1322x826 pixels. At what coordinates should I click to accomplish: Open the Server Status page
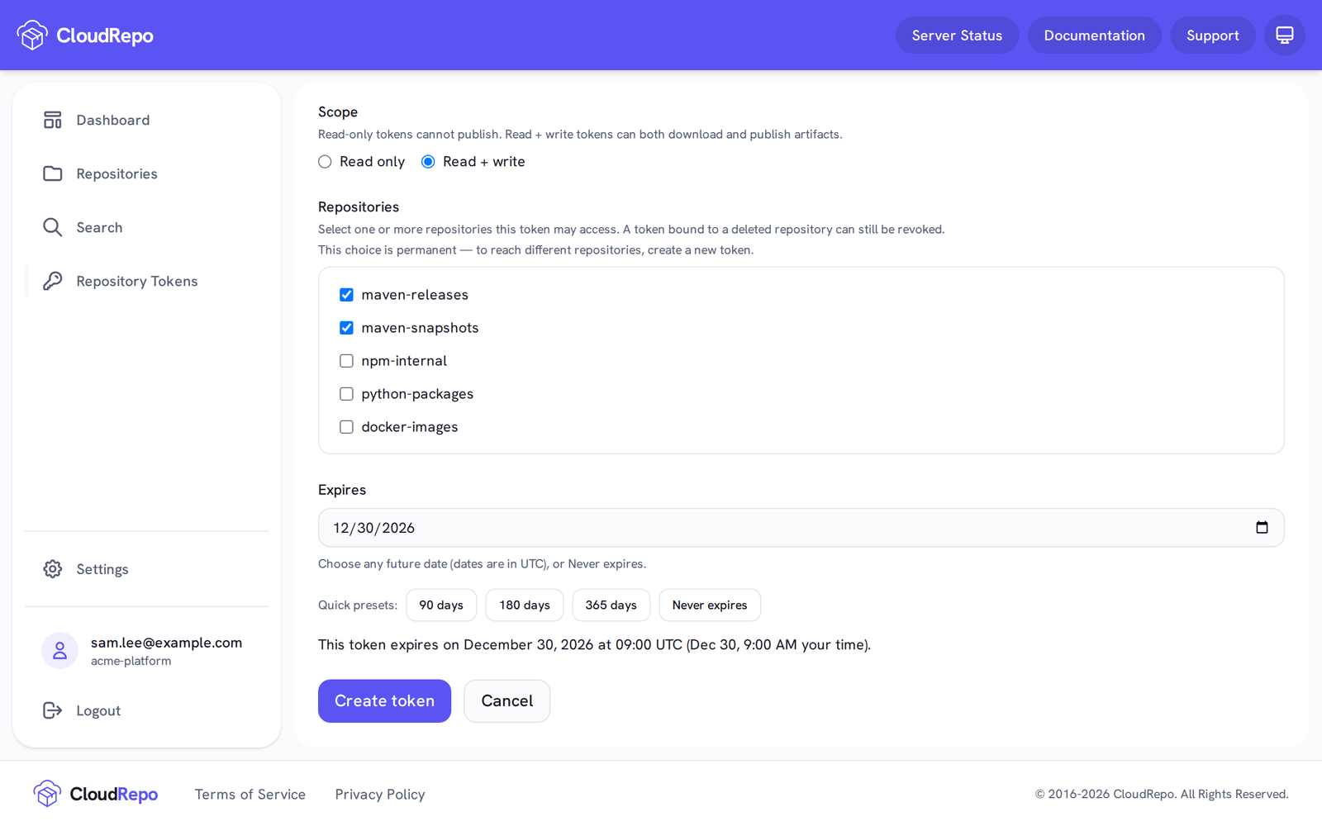pyautogui.click(x=957, y=36)
